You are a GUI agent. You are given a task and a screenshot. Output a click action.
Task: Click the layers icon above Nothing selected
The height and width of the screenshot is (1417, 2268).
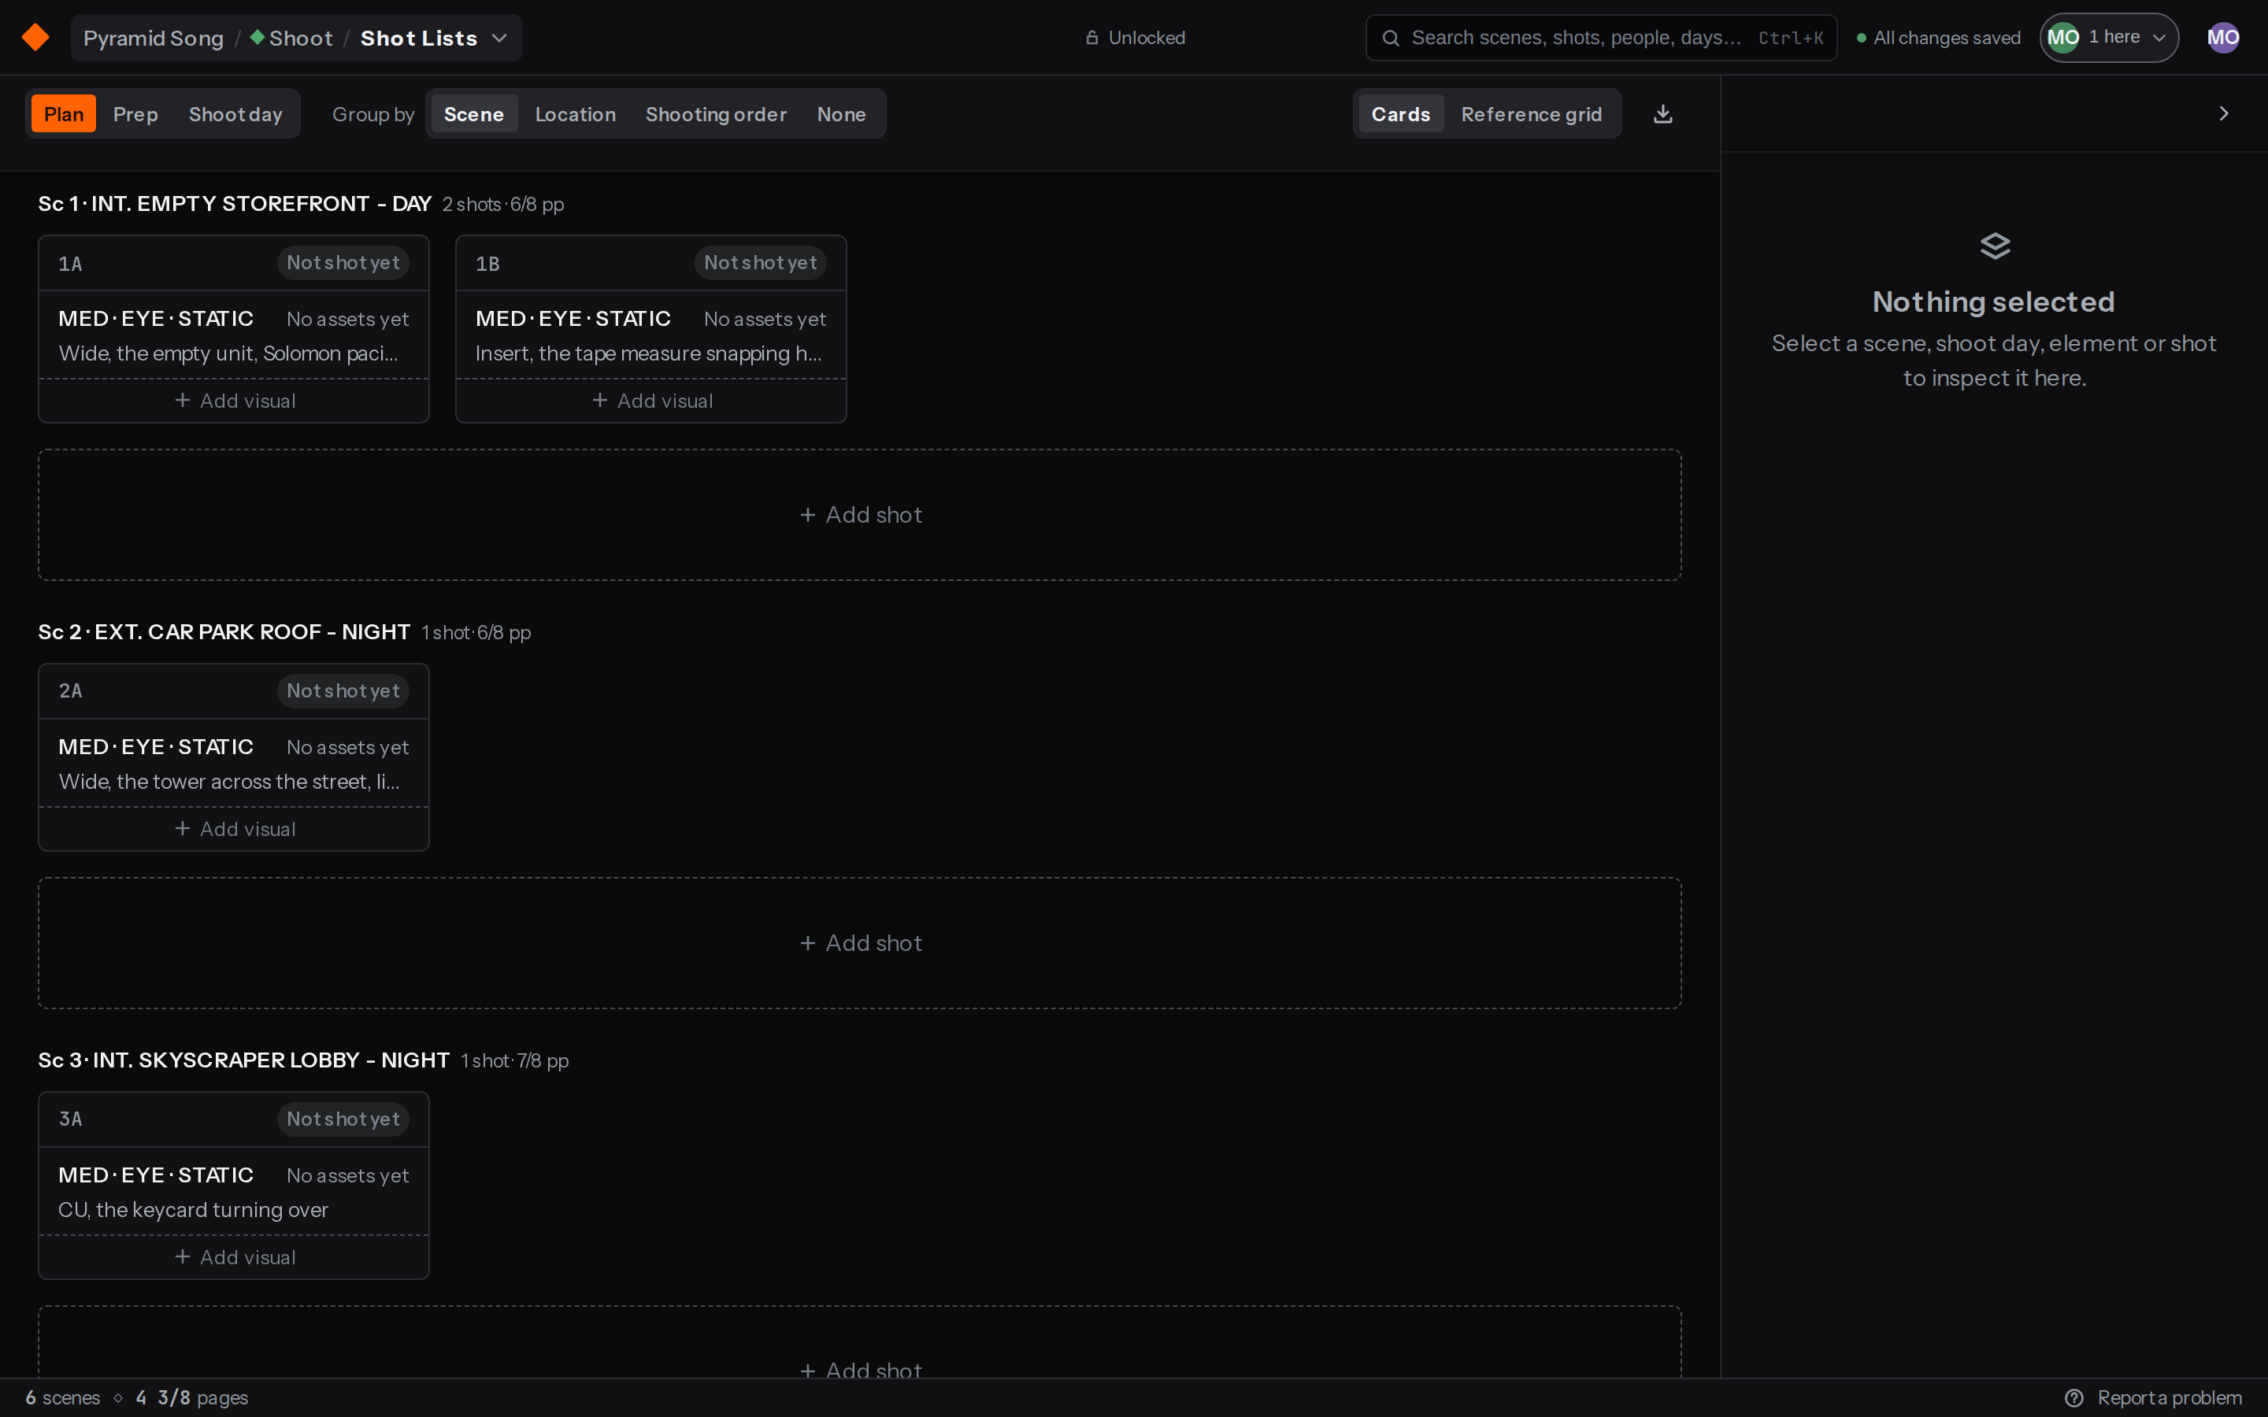coord(1994,246)
